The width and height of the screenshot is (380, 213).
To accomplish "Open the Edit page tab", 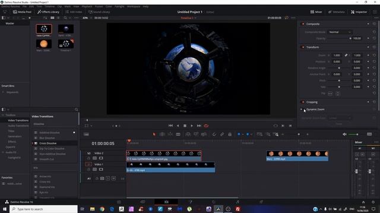I will [166, 202].
